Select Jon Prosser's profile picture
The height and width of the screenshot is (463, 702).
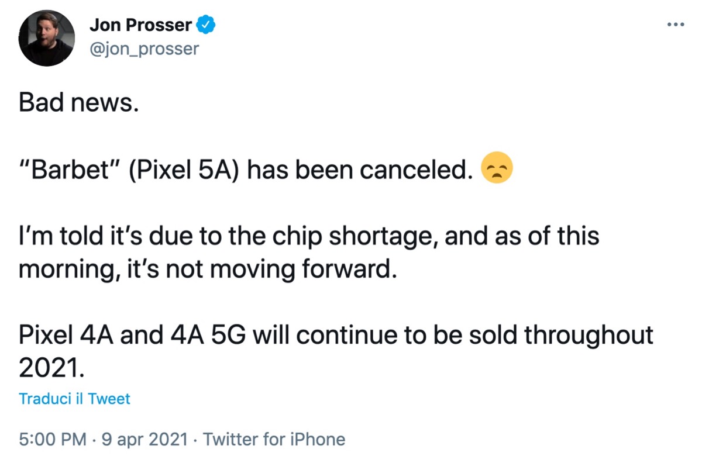(47, 37)
